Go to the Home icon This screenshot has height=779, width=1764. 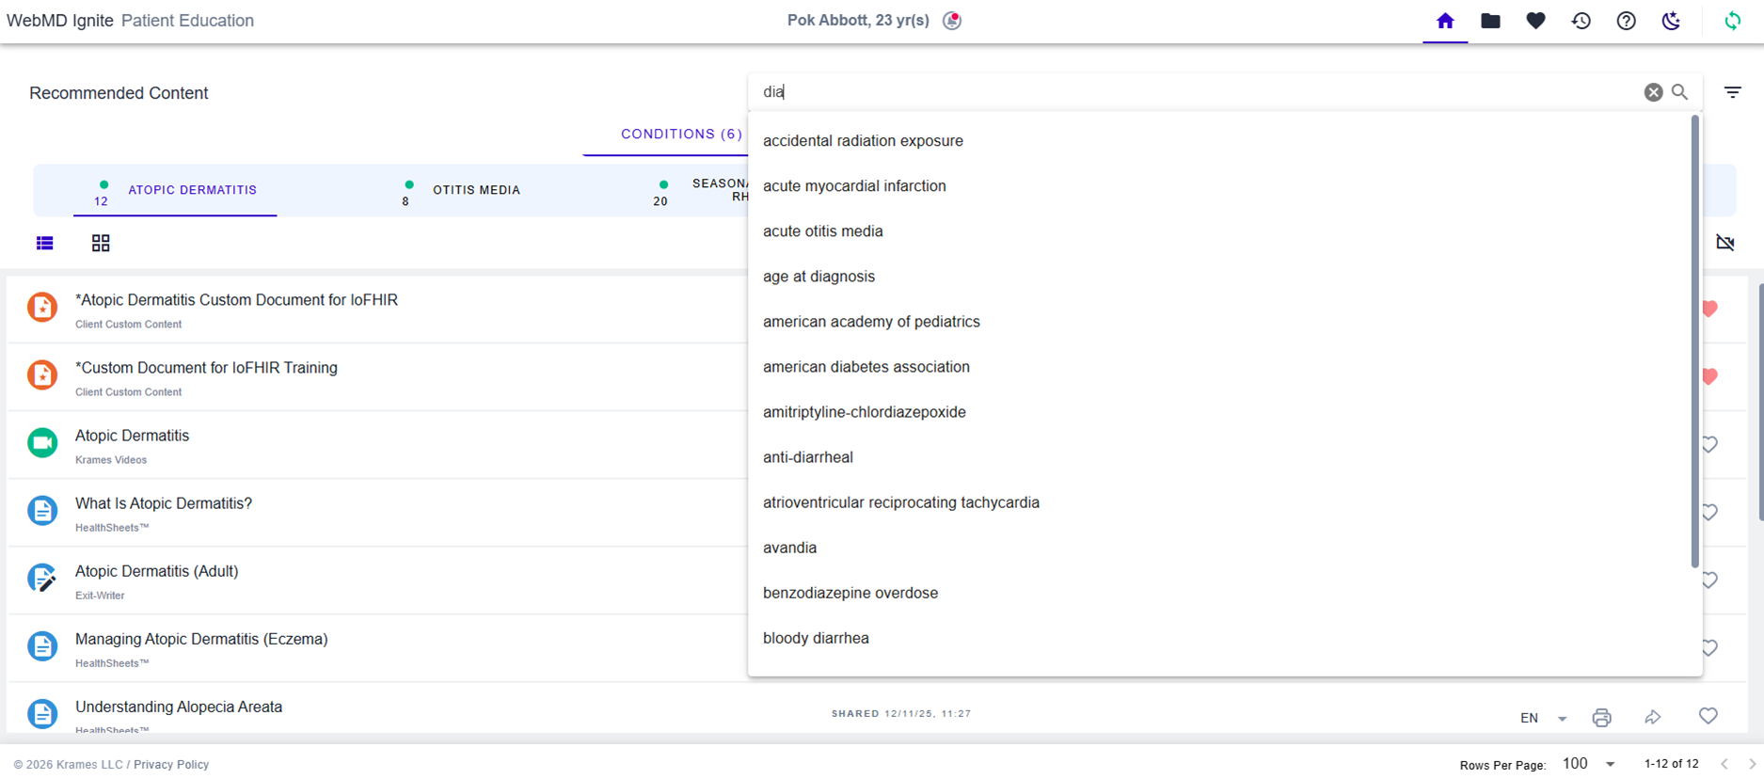point(1445,21)
